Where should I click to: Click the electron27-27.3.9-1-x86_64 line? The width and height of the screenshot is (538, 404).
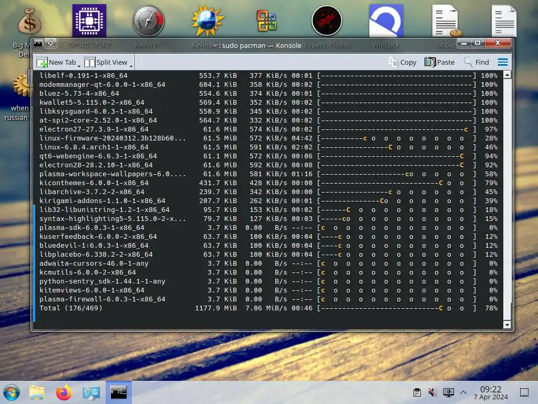point(268,129)
